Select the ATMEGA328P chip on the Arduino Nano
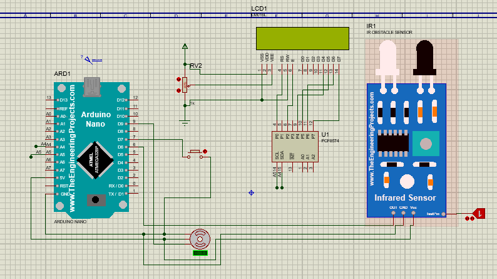497x279 pixels. [95, 160]
